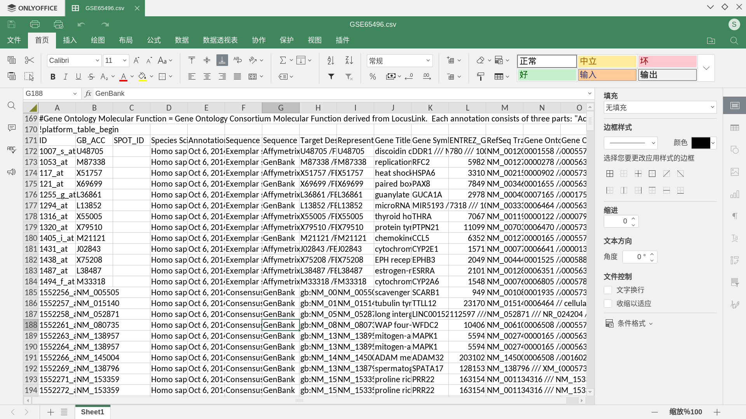Apply the 输出 cell style
Viewport: 746px width, 419px height.
[x=667, y=75]
